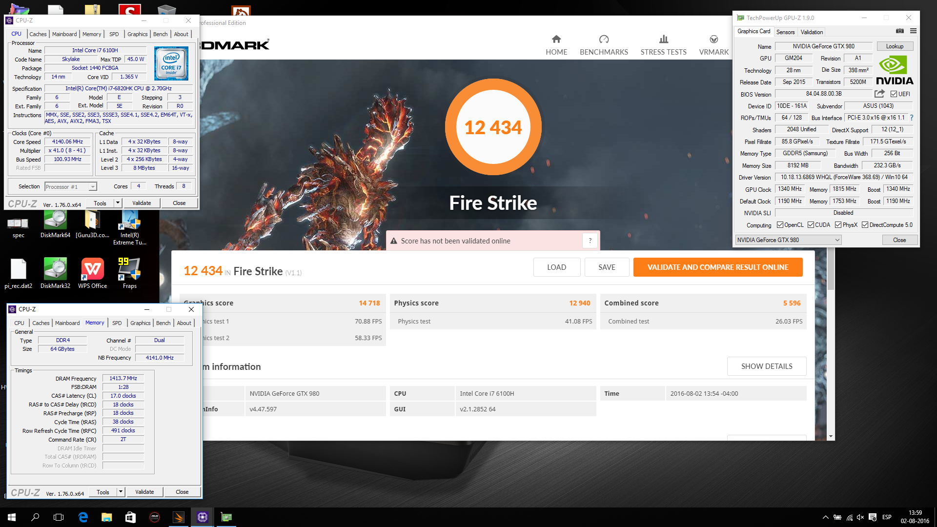Toggle DirectCompute 5.0 checkbox in GPU-Z
This screenshot has height=527, width=937.
(865, 225)
